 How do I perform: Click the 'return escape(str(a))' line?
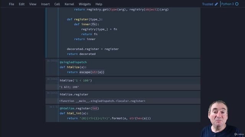(x=86, y=72)
